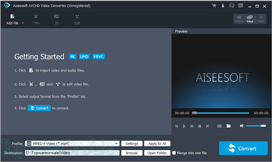The height and width of the screenshot is (162, 272).
Task: Select the Trim scissors tool
Action: [x=36, y=19]
